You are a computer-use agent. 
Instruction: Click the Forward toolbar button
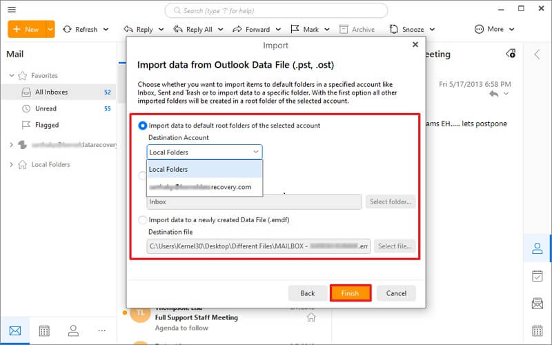pyautogui.click(x=251, y=29)
